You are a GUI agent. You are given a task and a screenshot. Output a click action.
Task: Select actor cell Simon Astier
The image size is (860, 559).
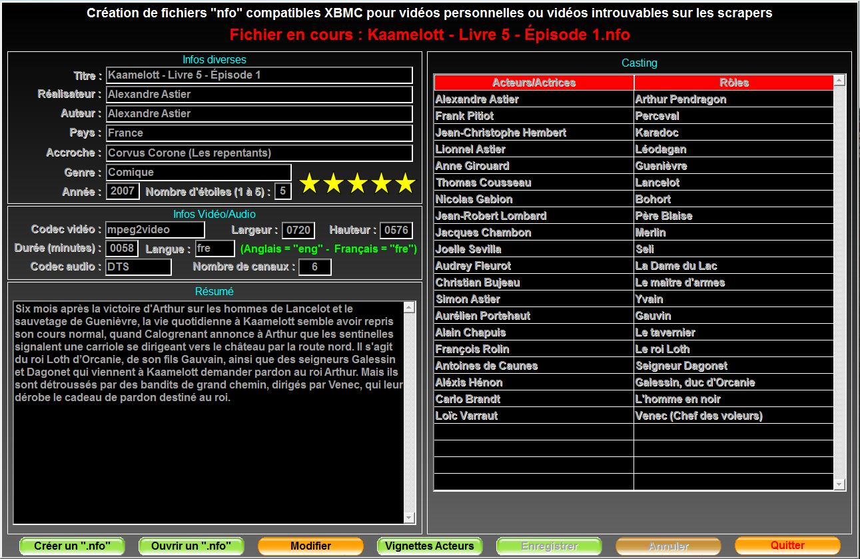coord(534,299)
